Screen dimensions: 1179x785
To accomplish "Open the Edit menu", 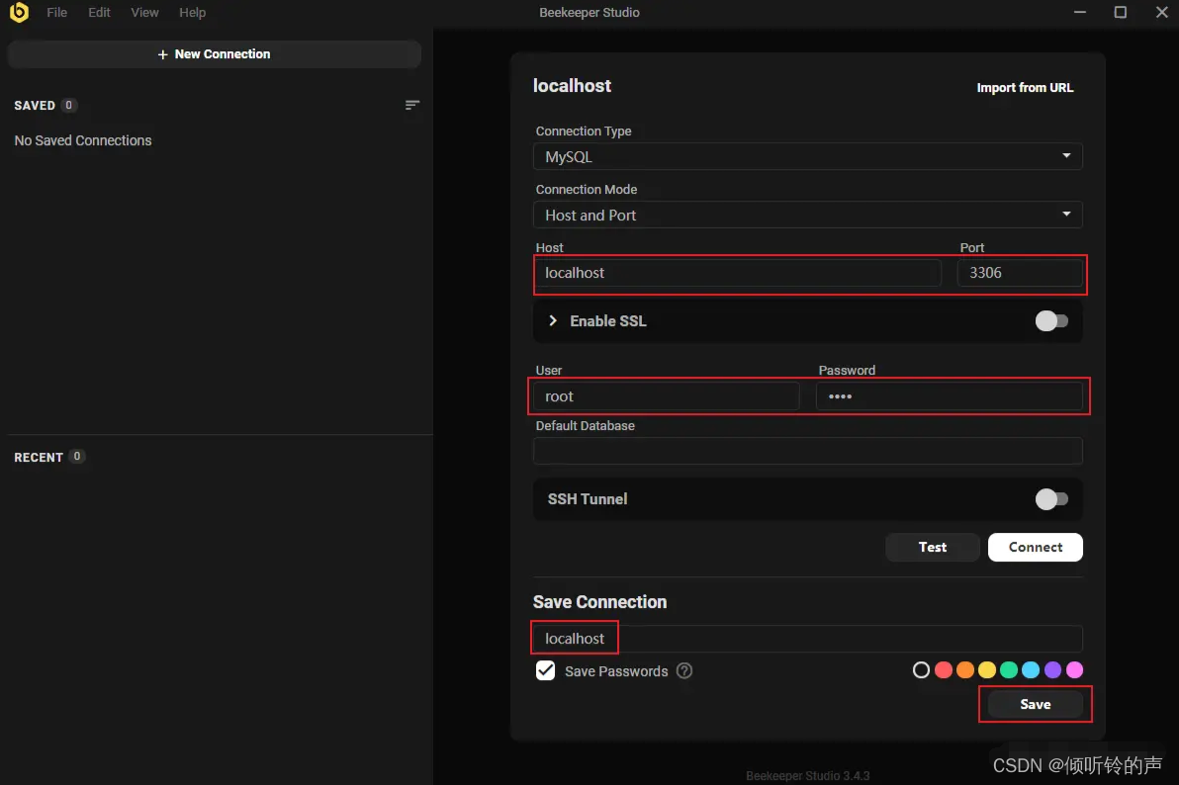I will pos(99,12).
